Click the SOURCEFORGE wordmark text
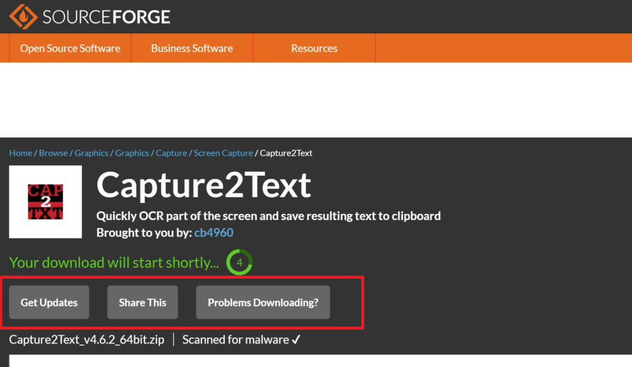The image size is (632, 367). pyautogui.click(x=106, y=17)
